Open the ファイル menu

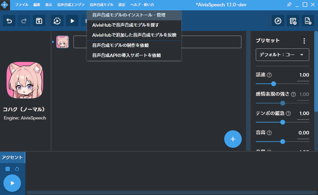pyautogui.click(x=22, y=5)
